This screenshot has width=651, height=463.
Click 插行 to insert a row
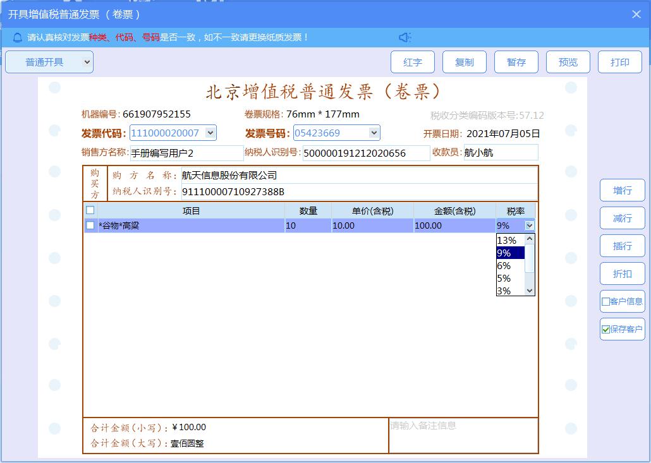pyautogui.click(x=622, y=245)
